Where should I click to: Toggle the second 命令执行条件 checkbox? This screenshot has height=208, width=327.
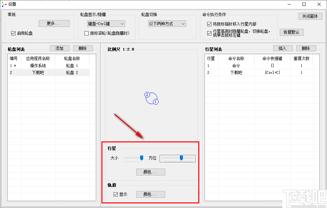click(x=209, y=32)
